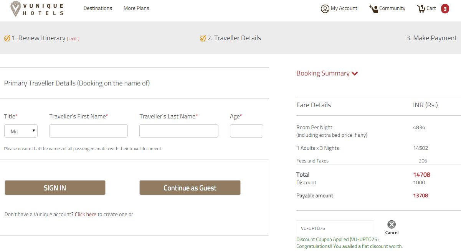The image size is (461, 251).
Task: Follow the Click here account creation link
Action: 86,215
